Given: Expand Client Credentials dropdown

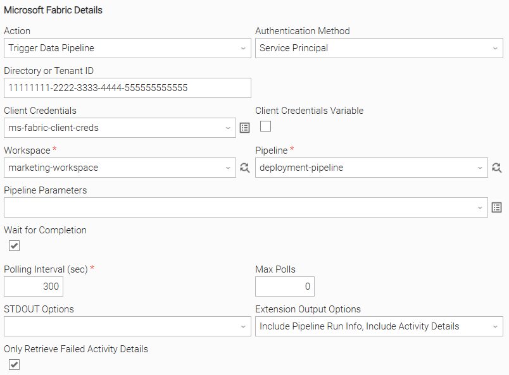Looking at the screenshot, I should 120,128.
